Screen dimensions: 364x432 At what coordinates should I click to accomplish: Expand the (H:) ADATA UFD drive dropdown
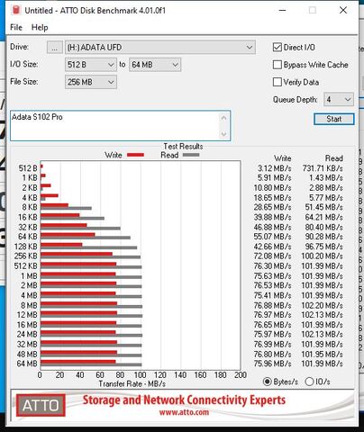click(160, 48)
